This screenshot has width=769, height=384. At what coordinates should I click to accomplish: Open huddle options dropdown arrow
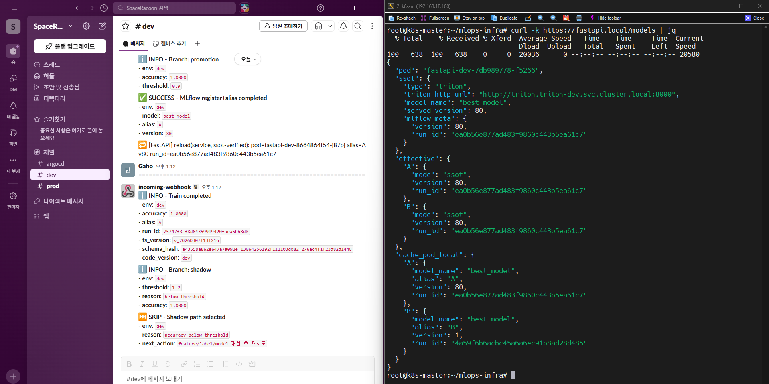point(330,26)
